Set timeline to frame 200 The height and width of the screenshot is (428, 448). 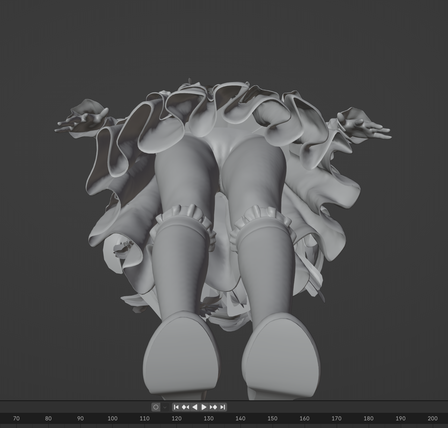click(433, 419)
